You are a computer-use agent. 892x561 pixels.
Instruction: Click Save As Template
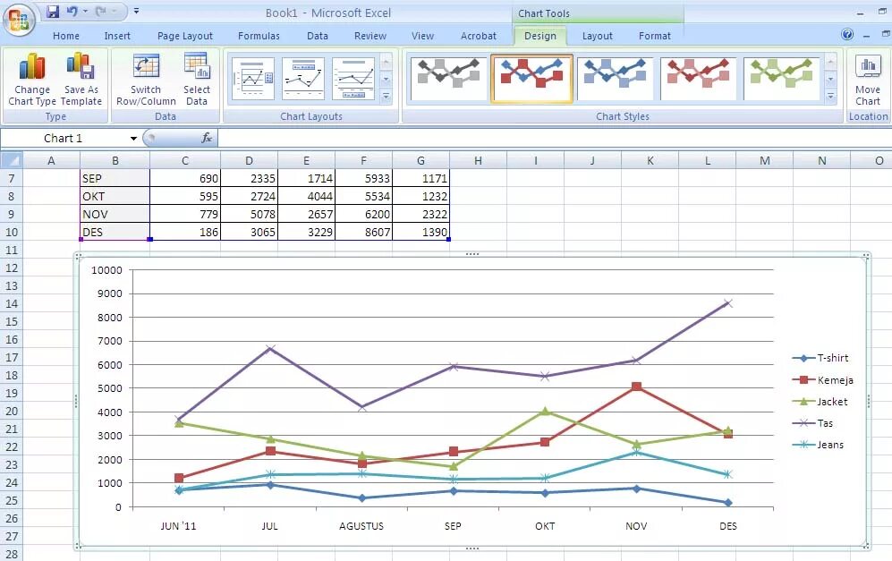tap(81, 79)
